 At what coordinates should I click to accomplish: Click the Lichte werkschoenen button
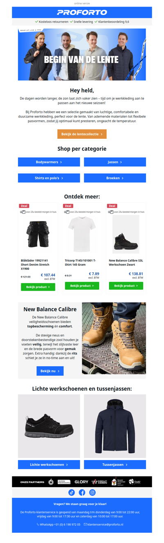click(49, 465)
